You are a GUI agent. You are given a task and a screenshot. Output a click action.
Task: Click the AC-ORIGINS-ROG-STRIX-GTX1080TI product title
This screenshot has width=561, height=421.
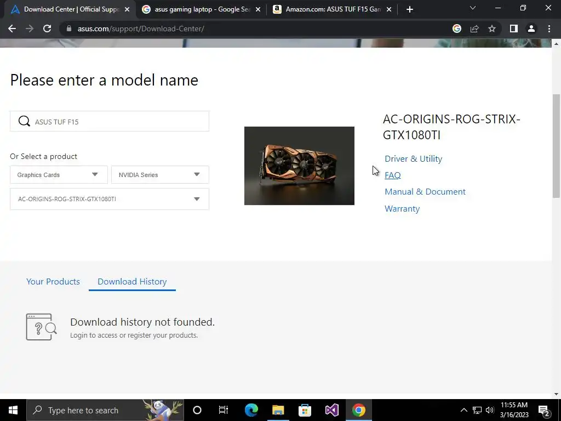pos(451,127)
